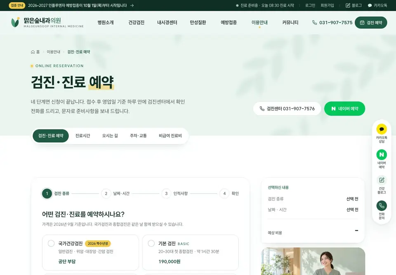Click the 이용안내 breadcrumb link

tap(53, 52)
